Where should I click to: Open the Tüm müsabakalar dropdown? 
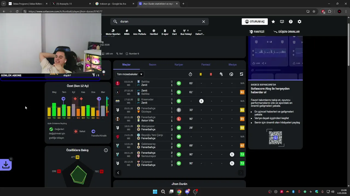pyautogui.click(x=130, y=74)
